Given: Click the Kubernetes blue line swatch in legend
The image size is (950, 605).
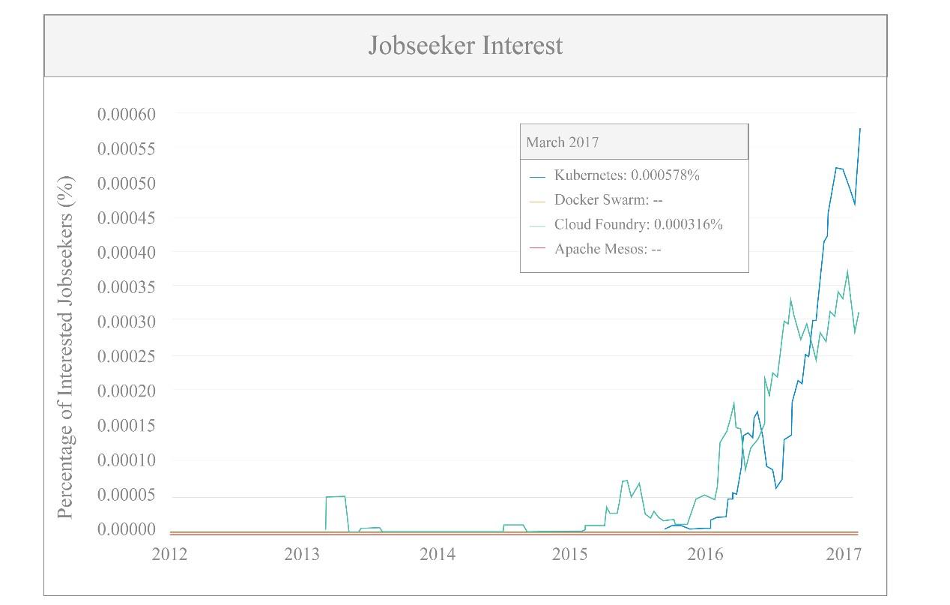Looking at the screenshot, I should coord(537,177).
